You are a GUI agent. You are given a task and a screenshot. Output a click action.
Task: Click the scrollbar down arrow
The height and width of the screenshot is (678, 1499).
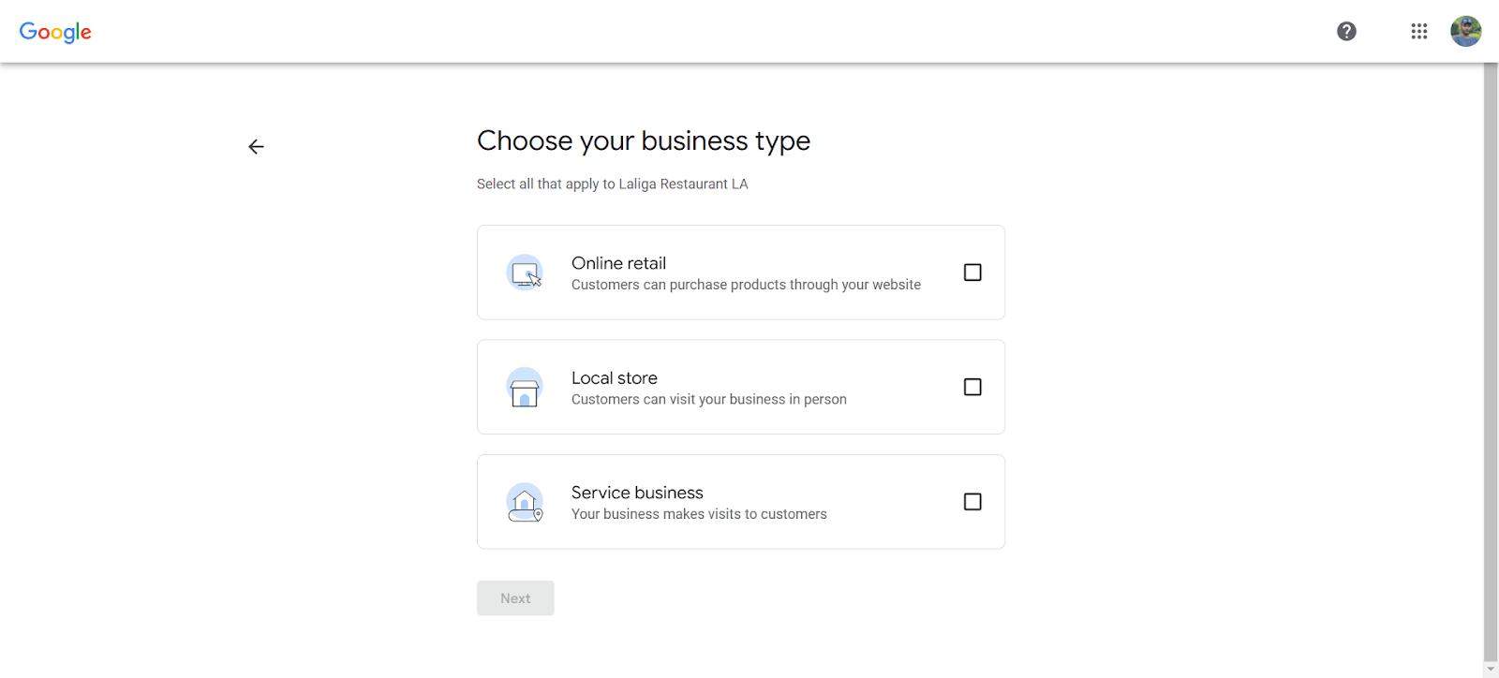pyautogui.click(x=1491, y=671)
